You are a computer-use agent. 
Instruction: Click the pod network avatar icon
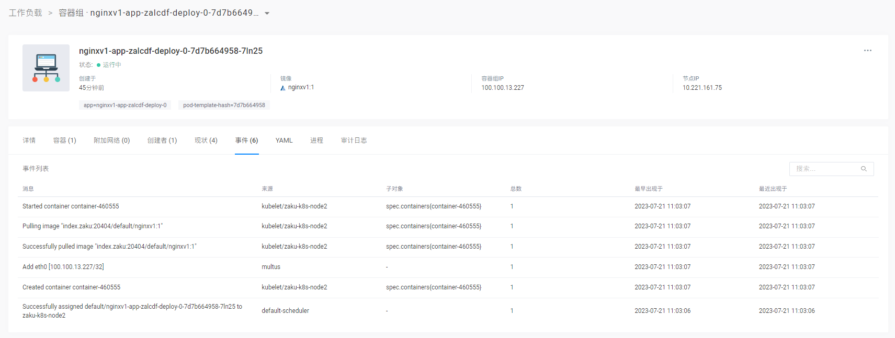tap(46, 68)
